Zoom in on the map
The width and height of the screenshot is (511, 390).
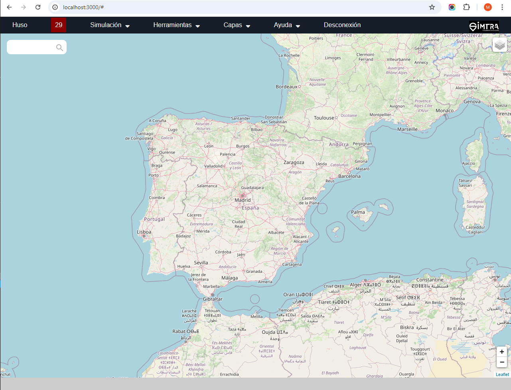tap(501, 352)
